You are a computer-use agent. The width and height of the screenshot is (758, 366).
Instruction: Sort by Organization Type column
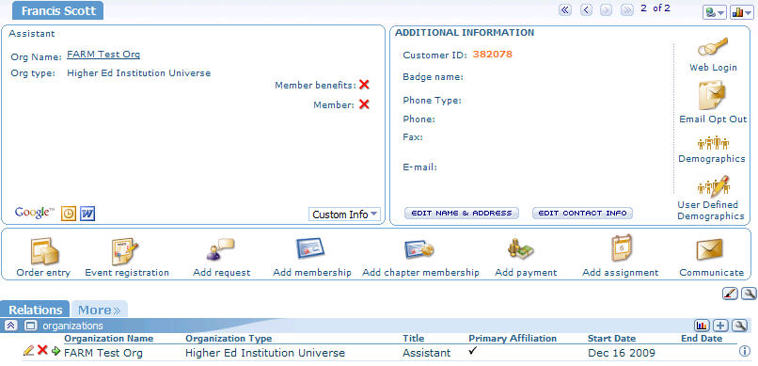click(x=229, y=339)
